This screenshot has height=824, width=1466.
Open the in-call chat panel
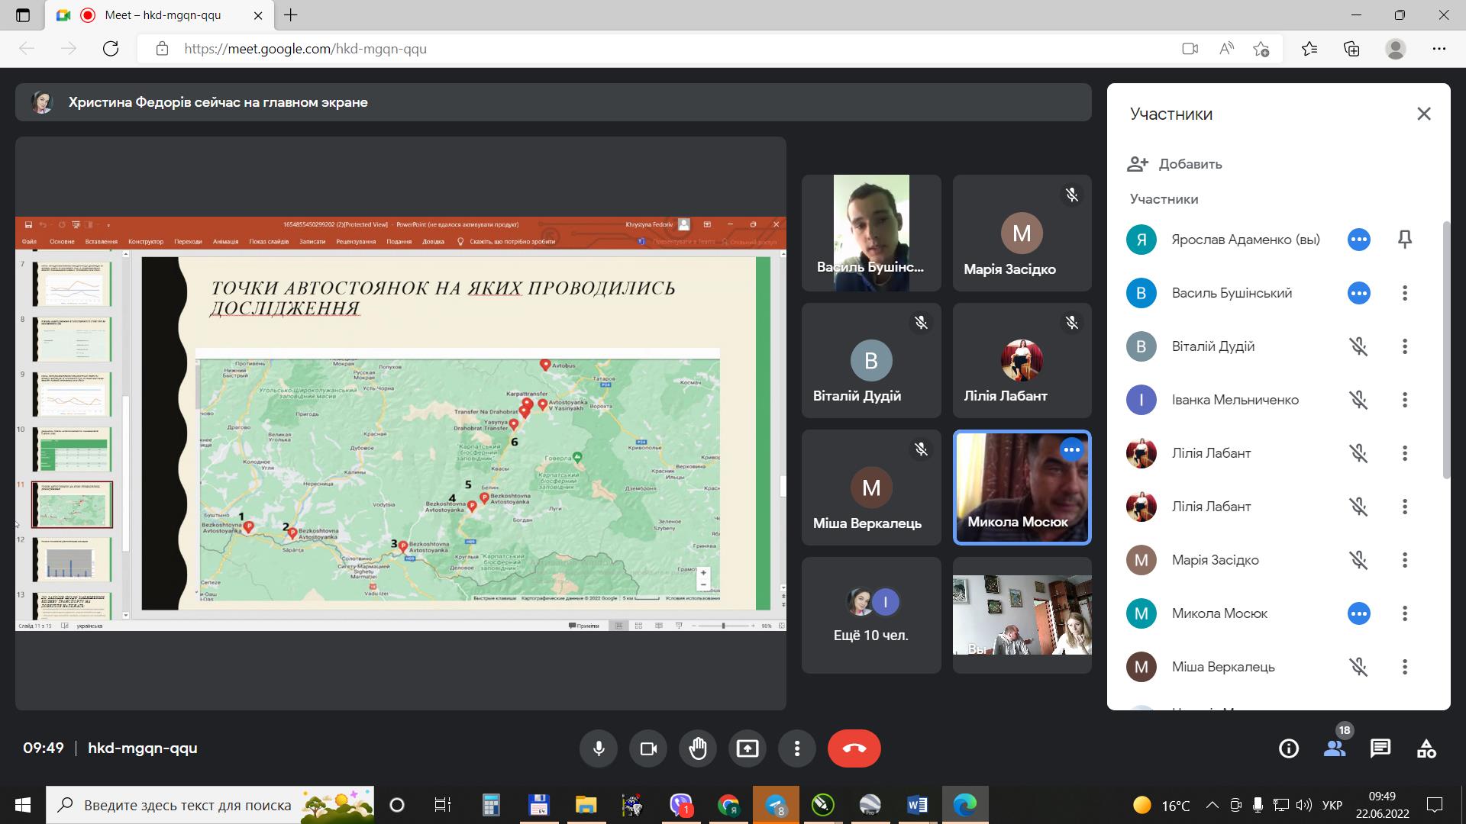coord(1380,748)
